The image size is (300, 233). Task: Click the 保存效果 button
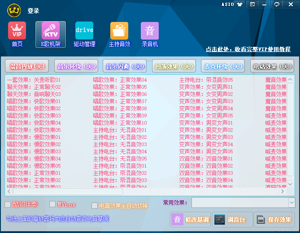click(x=274, y=220)
